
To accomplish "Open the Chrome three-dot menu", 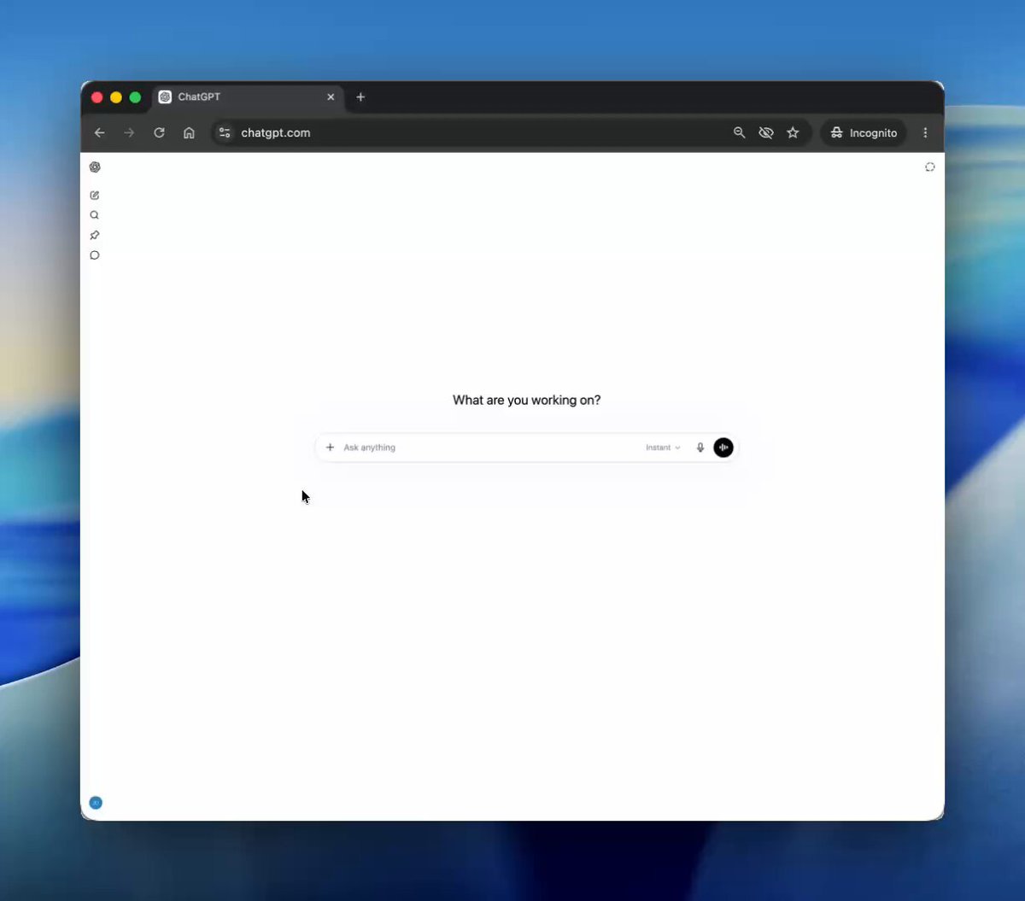I will pyautogui.click(x=925, y=132).
